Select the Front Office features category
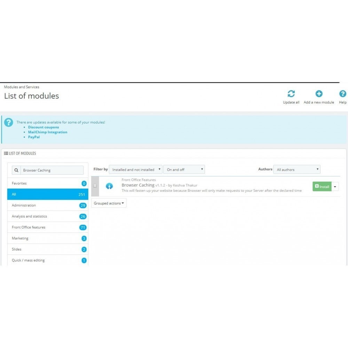The height and width of the screenshot is (348, 348). tap(48, 227)
